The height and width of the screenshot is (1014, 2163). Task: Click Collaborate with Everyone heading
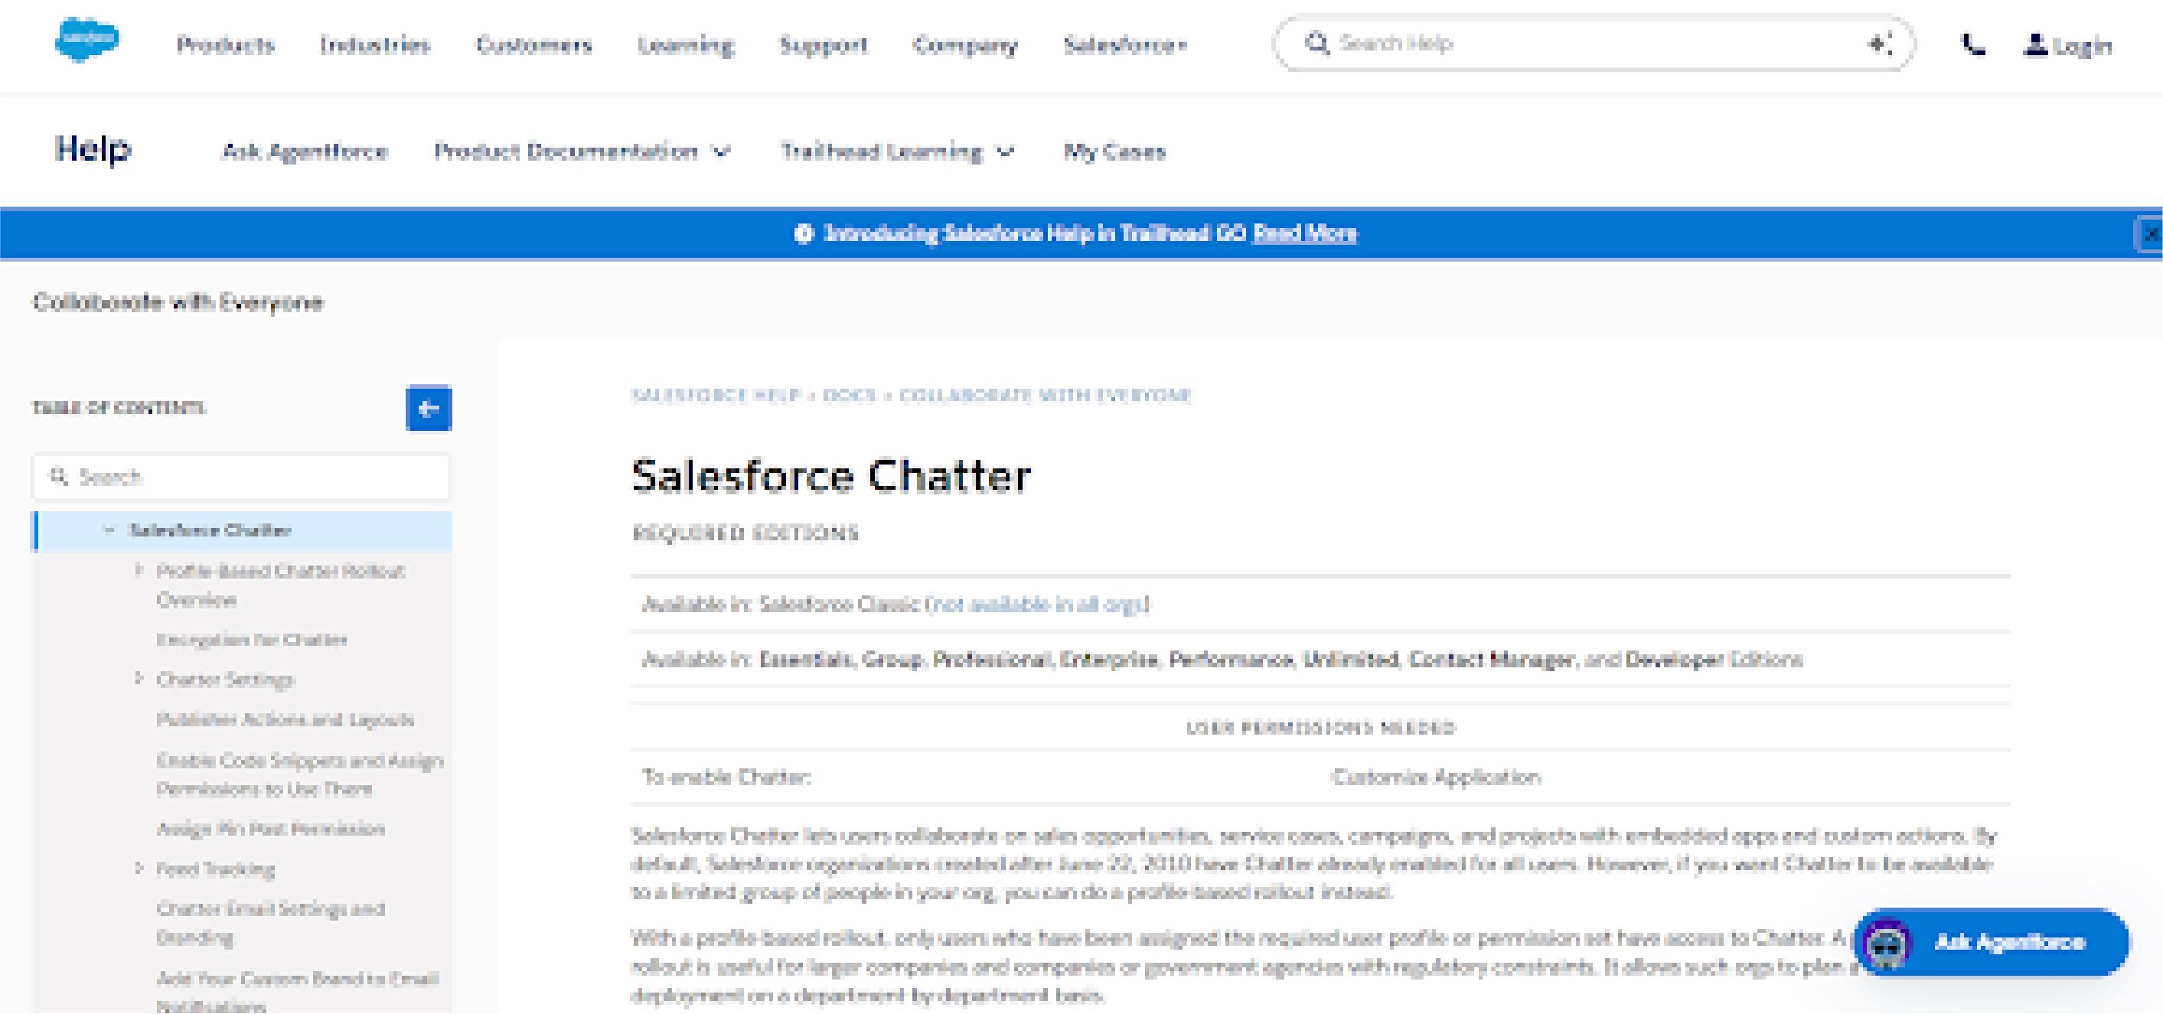click(x=178, y=302)
